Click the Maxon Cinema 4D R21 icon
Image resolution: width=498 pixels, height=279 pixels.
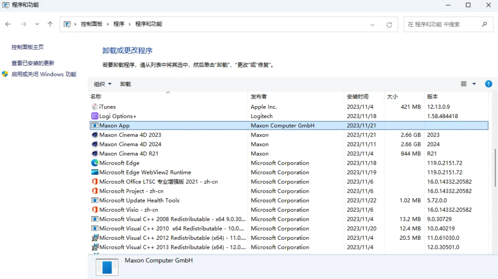click(95, 154)
